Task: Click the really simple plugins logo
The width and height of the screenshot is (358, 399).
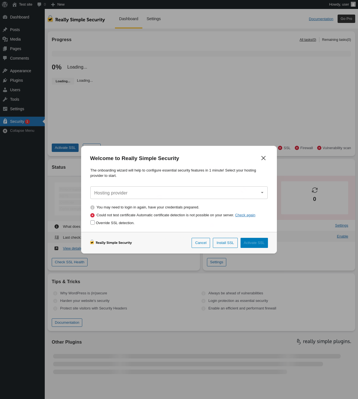Action: [324, 341]
